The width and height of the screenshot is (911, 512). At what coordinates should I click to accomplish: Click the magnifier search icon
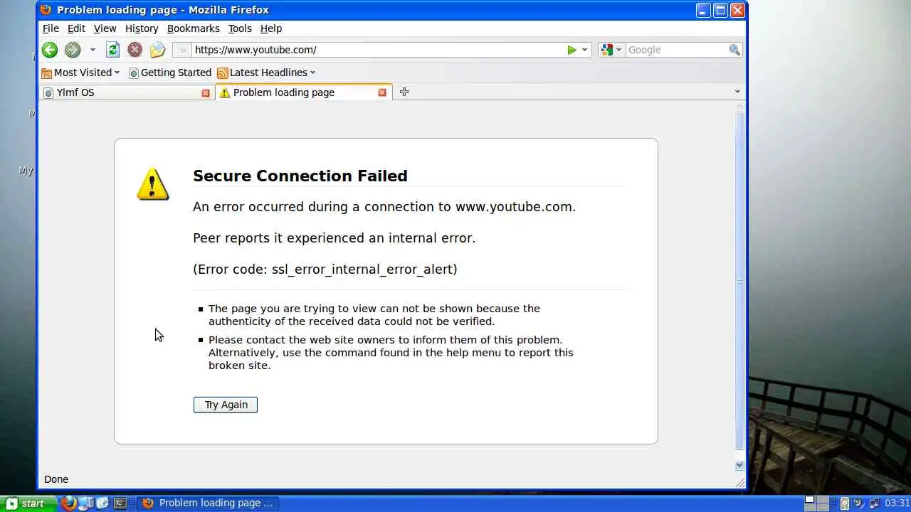click(x=734, y=50)
